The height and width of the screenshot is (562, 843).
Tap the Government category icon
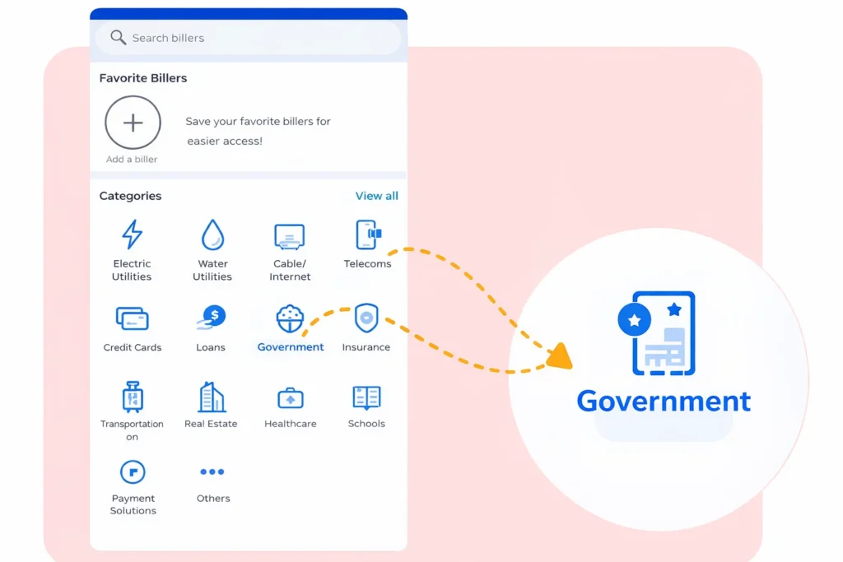point(290,318)
